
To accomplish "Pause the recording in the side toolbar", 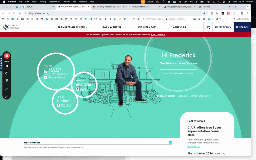I will point(7,66).
